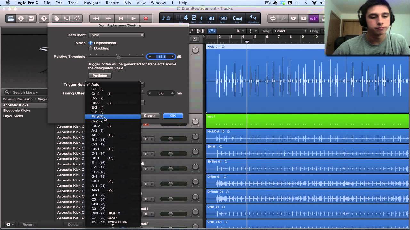Click the Rewind transport button

coord(96,19)
